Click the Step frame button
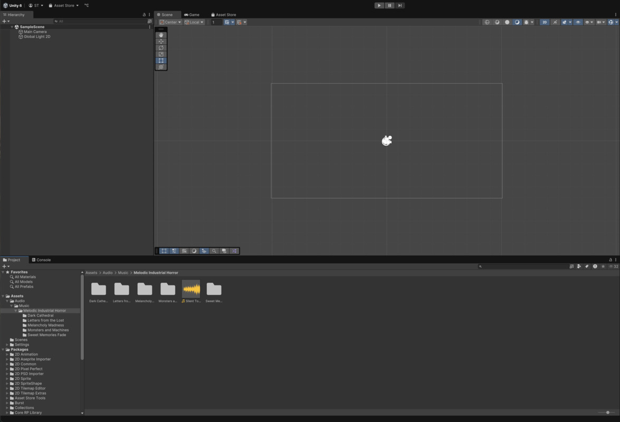 (400, 5)
